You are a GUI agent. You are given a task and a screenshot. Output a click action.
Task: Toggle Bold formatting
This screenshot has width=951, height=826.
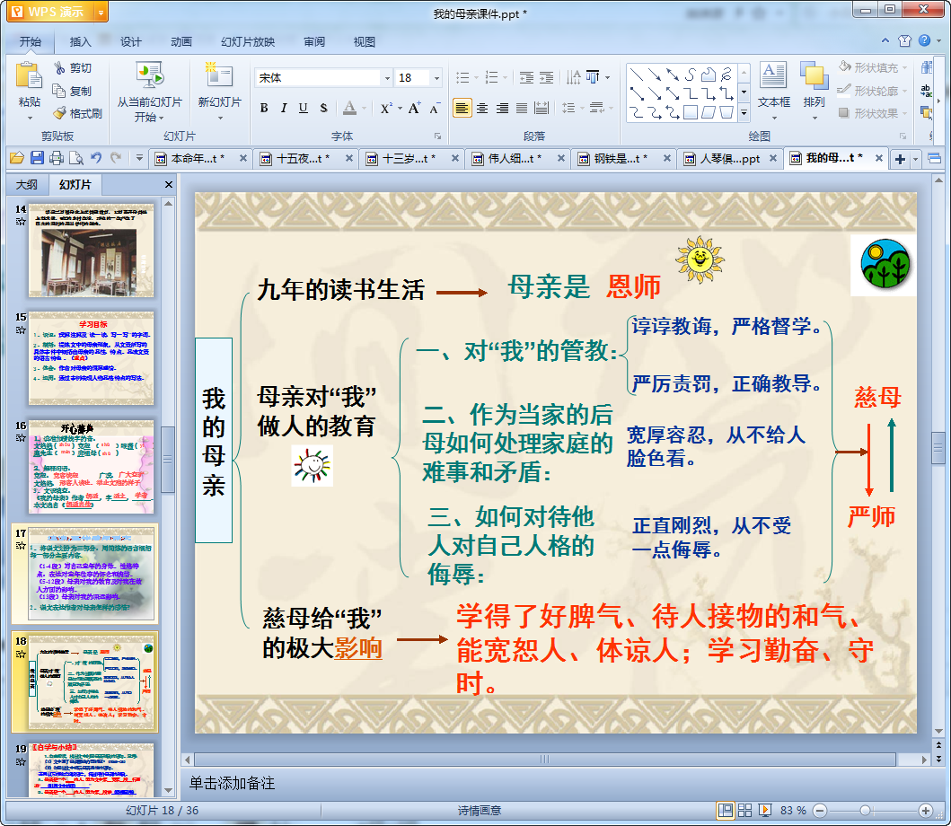coord(264,108)
